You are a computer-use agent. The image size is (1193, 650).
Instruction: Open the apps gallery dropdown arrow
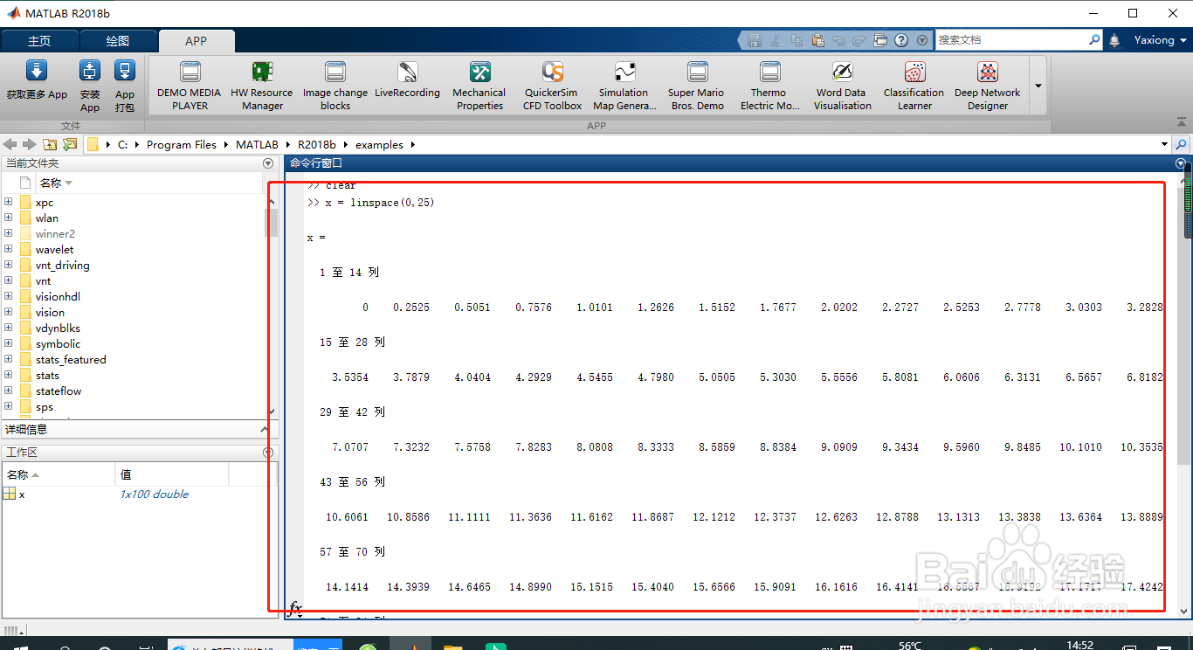[x=1038, y=86]
